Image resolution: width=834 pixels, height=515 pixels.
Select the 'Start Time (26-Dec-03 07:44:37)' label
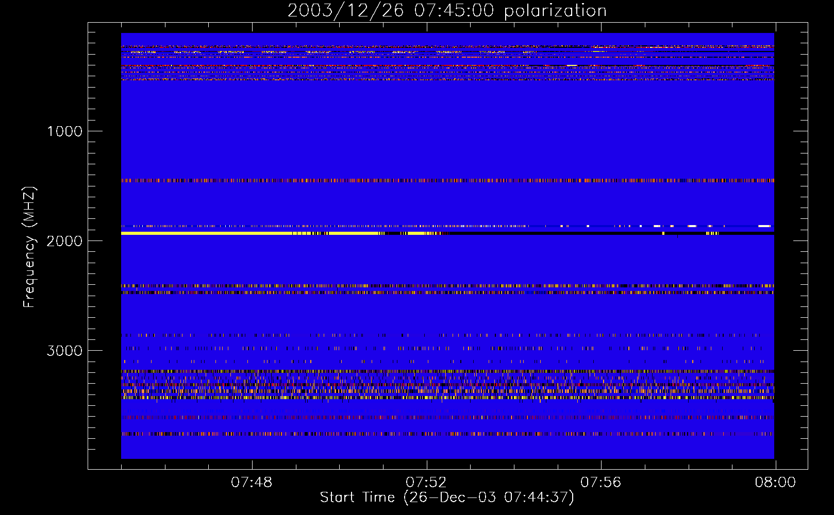pos(447,497)
